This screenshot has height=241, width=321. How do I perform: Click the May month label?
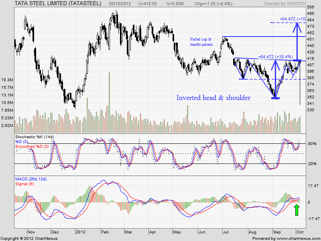[x=177, y=232]
